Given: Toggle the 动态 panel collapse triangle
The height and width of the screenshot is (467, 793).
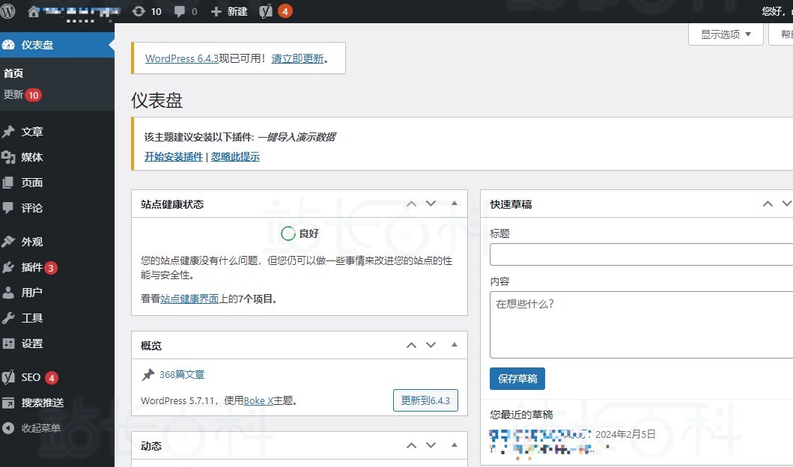Looking at the screenshot, I should pyautogui.click(x=454, y=445).
